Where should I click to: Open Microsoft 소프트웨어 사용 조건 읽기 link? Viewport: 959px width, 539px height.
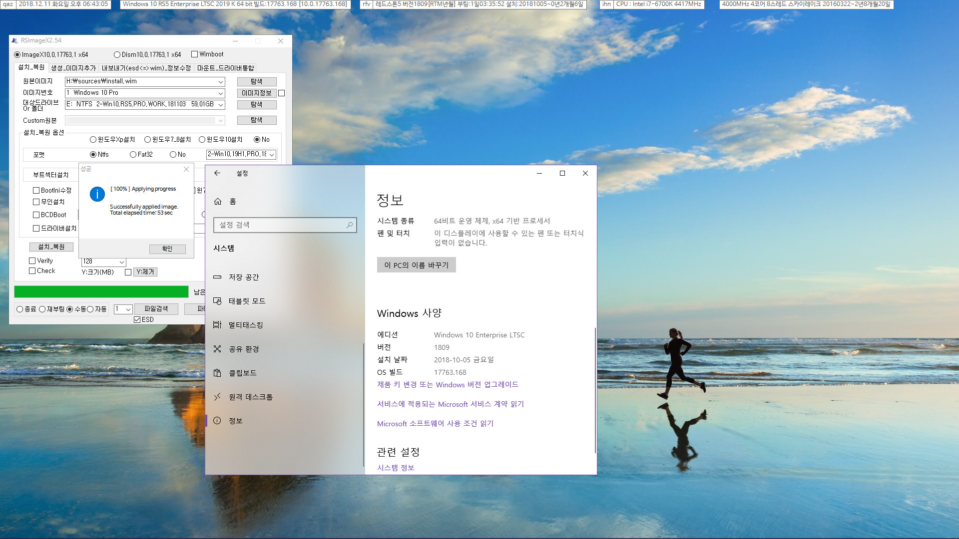click(435, 424)
